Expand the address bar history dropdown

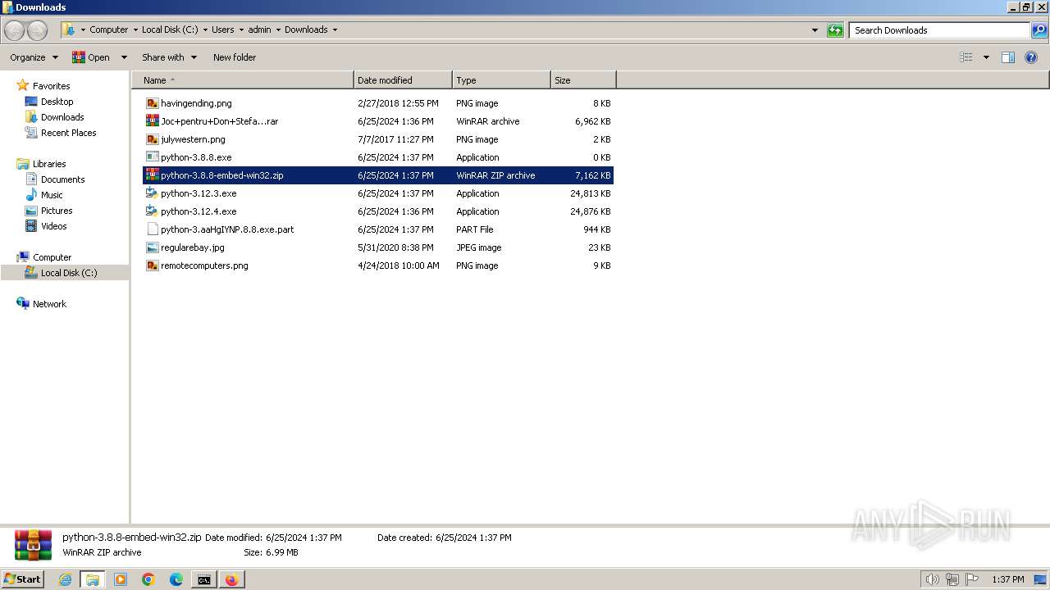815,30
